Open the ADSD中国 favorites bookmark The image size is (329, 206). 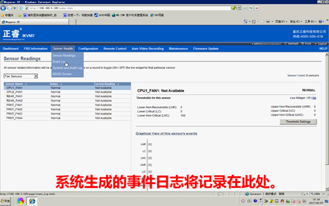tap(102, 15)
